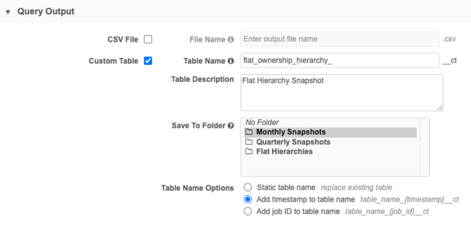Viewport: 471px width, 226px height.
Task: Click the Table Name input field
Action: tap(339, 61)
